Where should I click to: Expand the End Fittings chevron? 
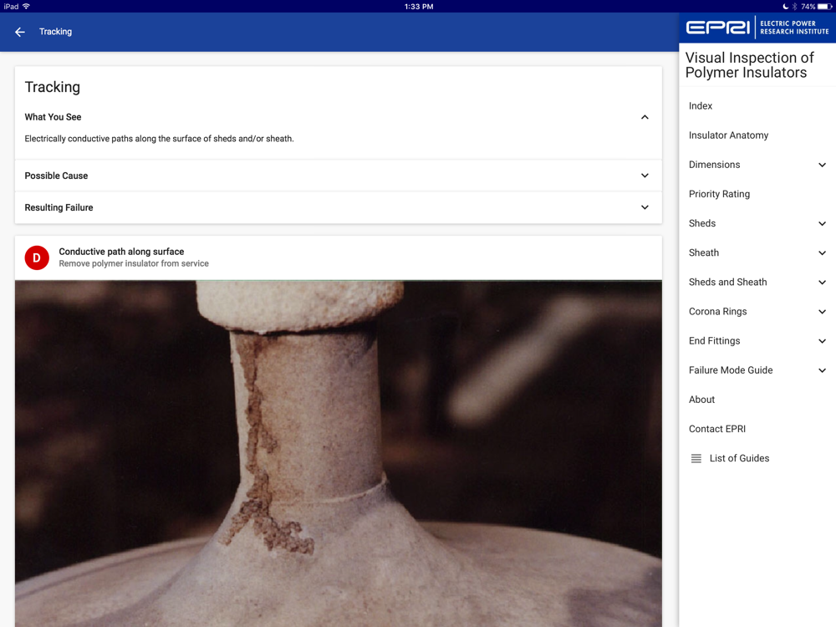coord(822,341)
